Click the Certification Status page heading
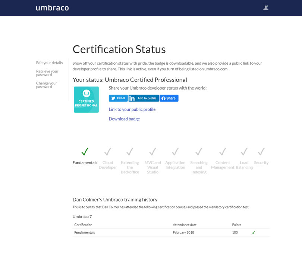This screenshot has width=302, height=261. click(119, 49)
